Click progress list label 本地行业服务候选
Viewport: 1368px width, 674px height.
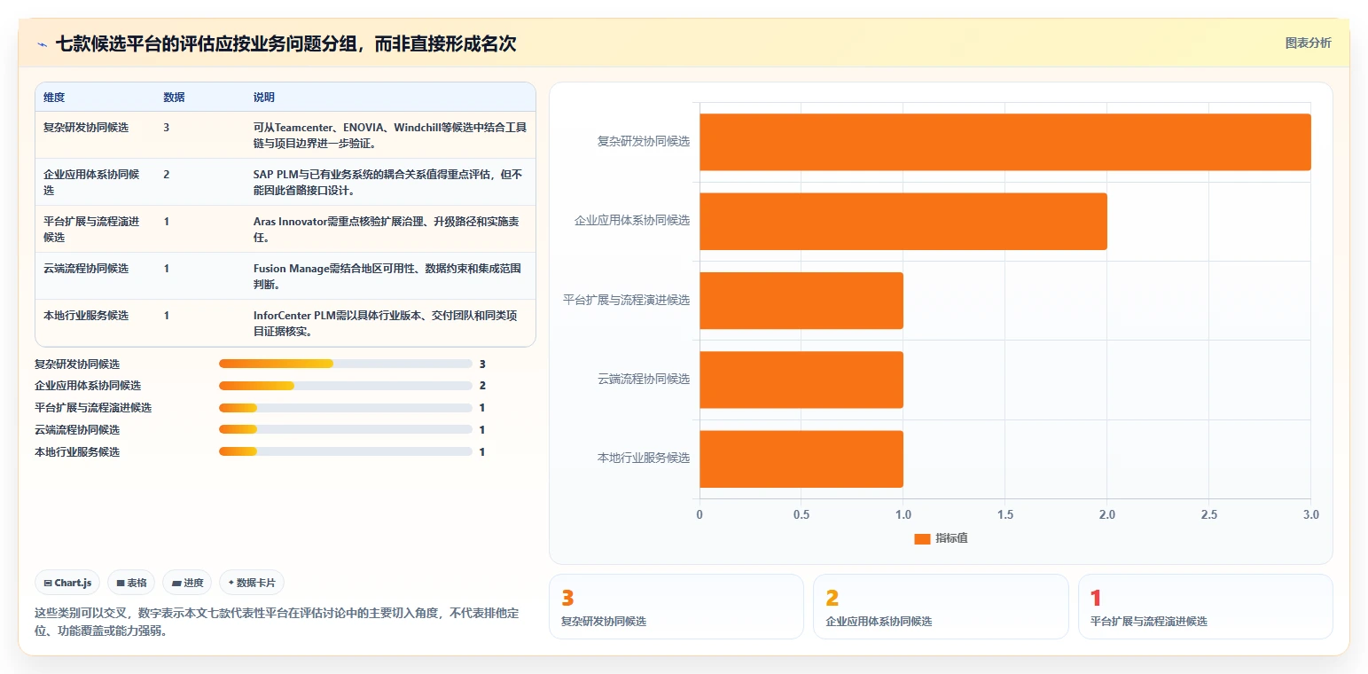click(77, 451)
